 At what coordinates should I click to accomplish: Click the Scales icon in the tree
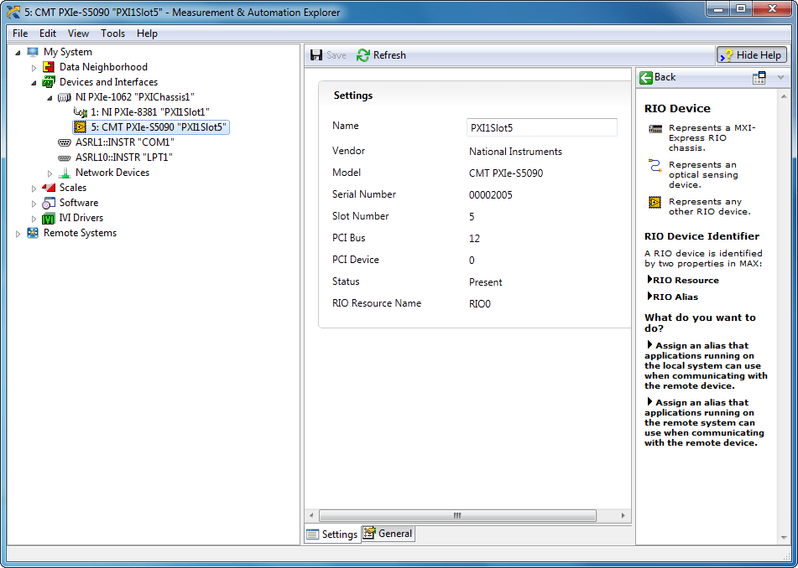(48, 187)
